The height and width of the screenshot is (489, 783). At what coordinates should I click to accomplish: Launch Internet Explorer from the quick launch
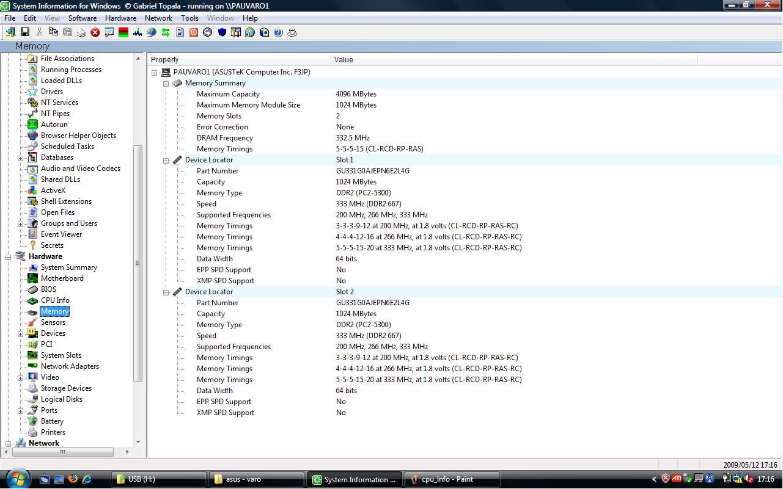(87, 479)
